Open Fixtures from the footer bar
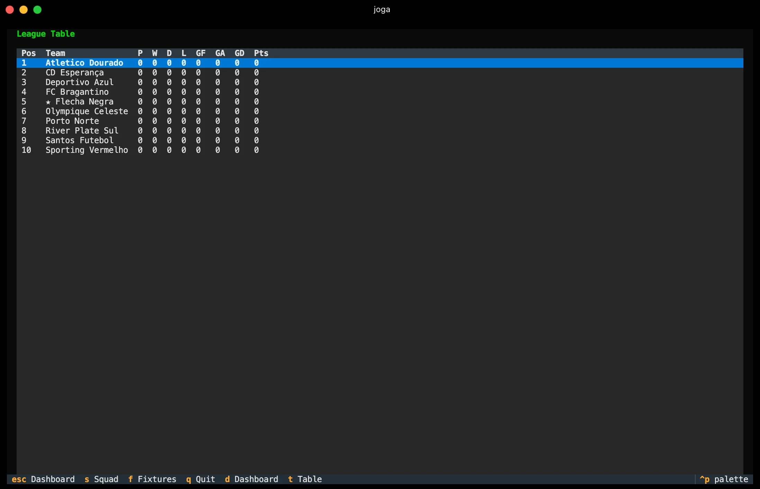Image resolution: width=760 pixels, height=489 pixels. pyautogui.click(x=152, y=479)
